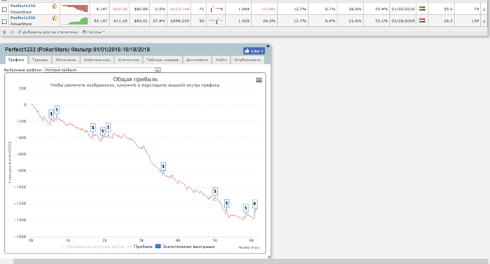
Task: Select the 'Графики' tab
Action: click(x=16, y=60)
